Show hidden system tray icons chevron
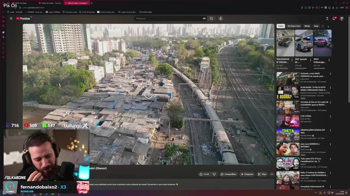 point(316,193)
